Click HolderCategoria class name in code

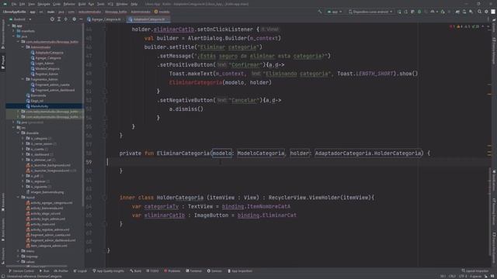(x=179, y=198)
